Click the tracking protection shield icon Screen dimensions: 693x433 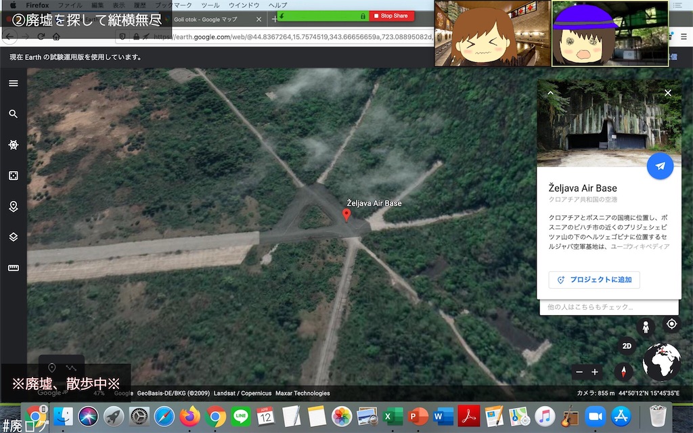[122, 37]
